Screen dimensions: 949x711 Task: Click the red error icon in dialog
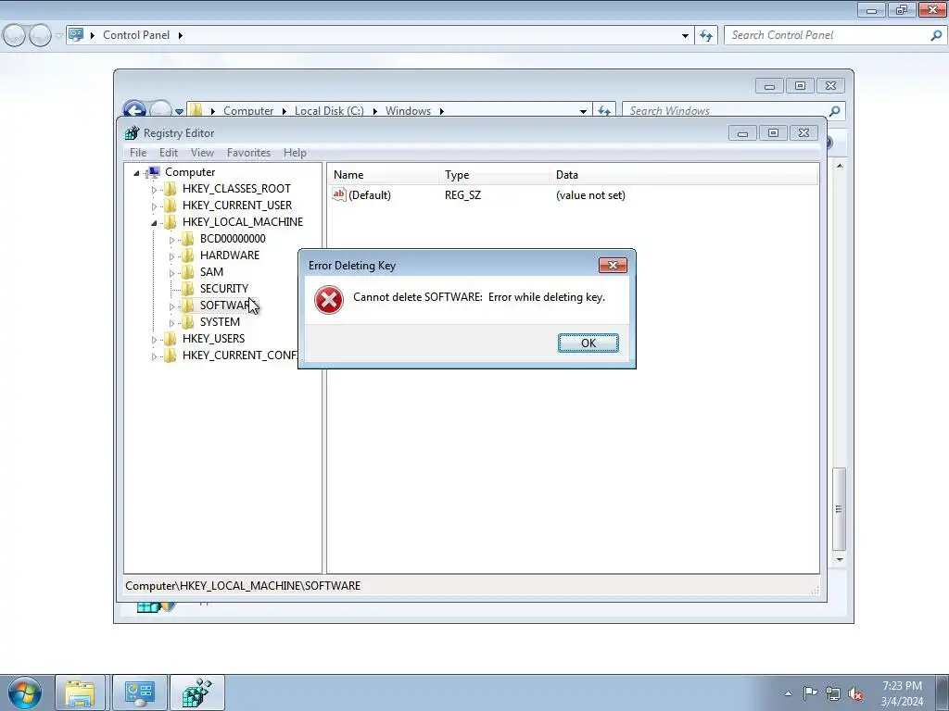329,300
